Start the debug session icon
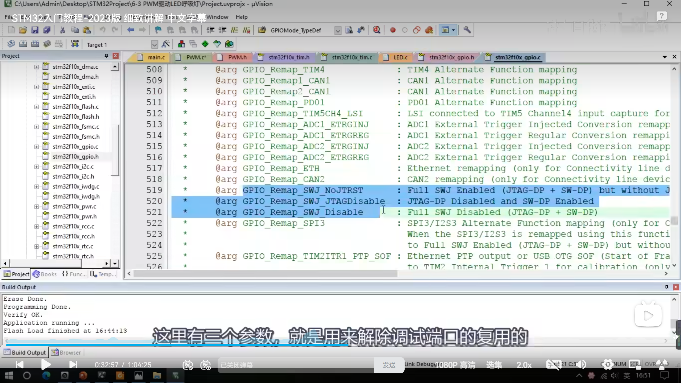Screen dimensions: 681x383 [x=376, y=30]
